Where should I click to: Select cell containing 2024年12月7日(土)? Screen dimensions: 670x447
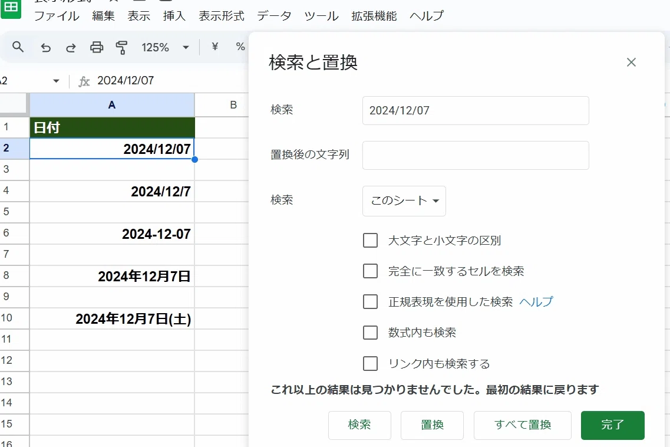pyautogui.click(x=112, y=318)
